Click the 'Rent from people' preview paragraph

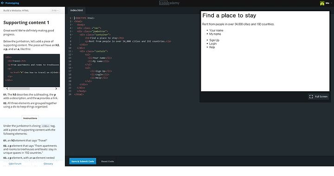tap(238, 24)
